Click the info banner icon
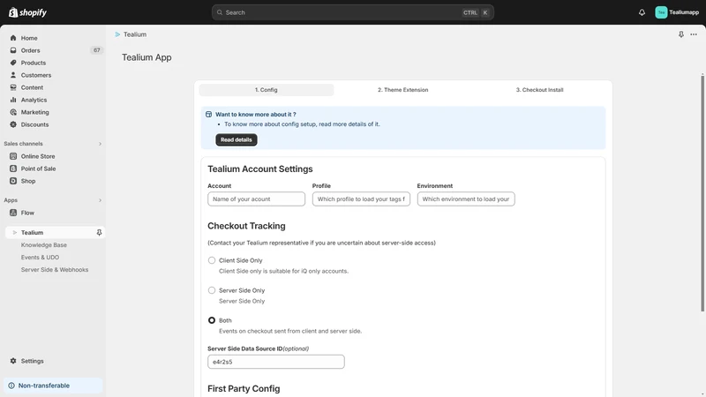The image size is (706, 397). coord(208,115)
